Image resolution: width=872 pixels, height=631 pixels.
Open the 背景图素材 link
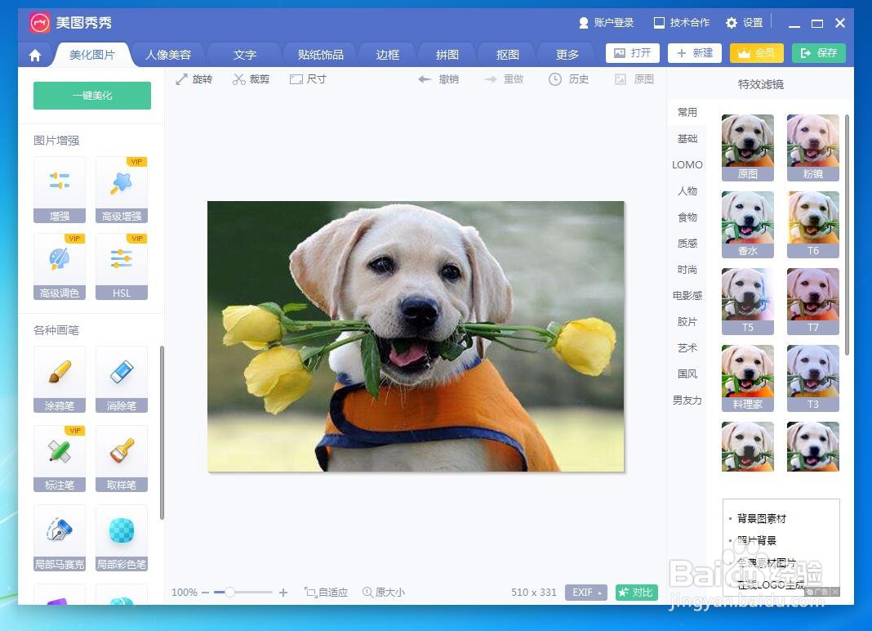point(762,519)
